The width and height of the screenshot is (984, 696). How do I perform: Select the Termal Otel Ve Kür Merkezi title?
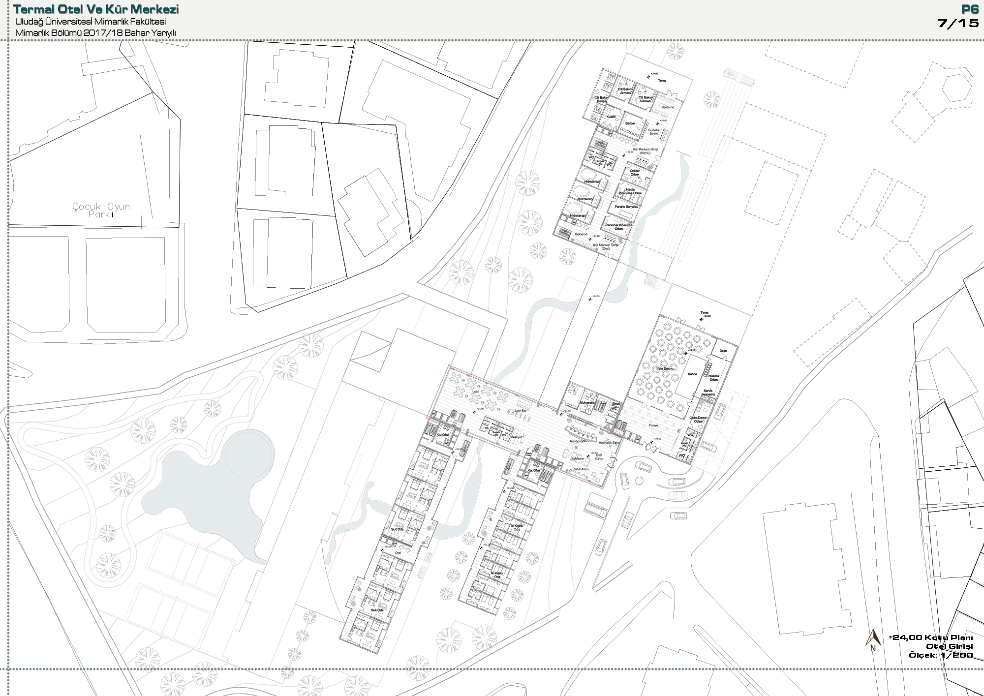coord(96,9)
